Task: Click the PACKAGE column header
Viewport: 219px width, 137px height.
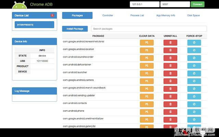Action: (x=98, y=36)
